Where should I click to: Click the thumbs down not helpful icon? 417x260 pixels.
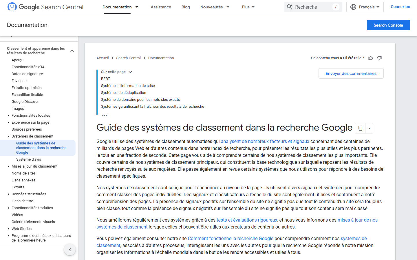point(379,58)
